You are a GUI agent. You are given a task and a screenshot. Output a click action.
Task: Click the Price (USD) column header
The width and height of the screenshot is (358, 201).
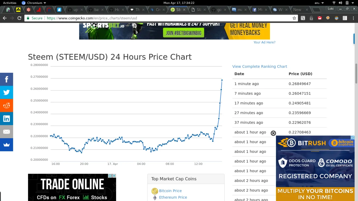coord(300,74)
